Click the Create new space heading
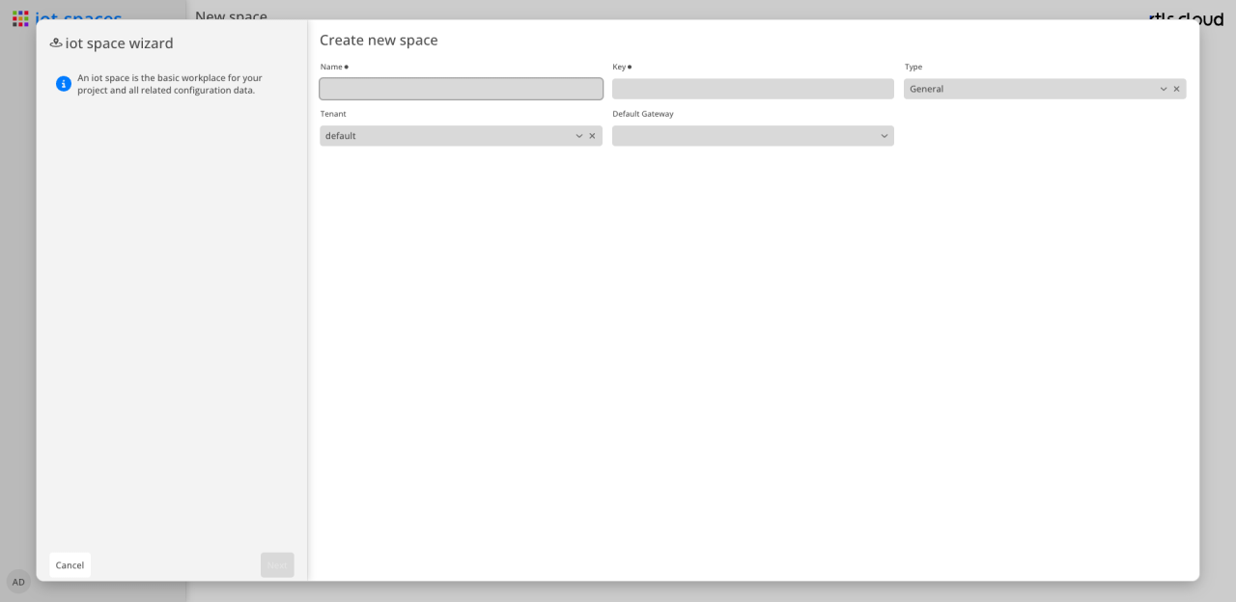This screenshot has height=602, width=1236. coord(379,40)
